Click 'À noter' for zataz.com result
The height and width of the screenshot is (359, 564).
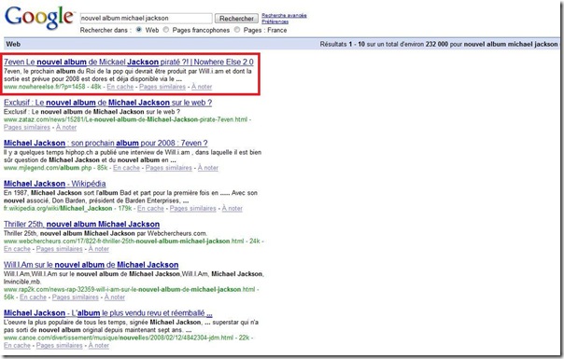pyautogui.click(x=66, y=127)
